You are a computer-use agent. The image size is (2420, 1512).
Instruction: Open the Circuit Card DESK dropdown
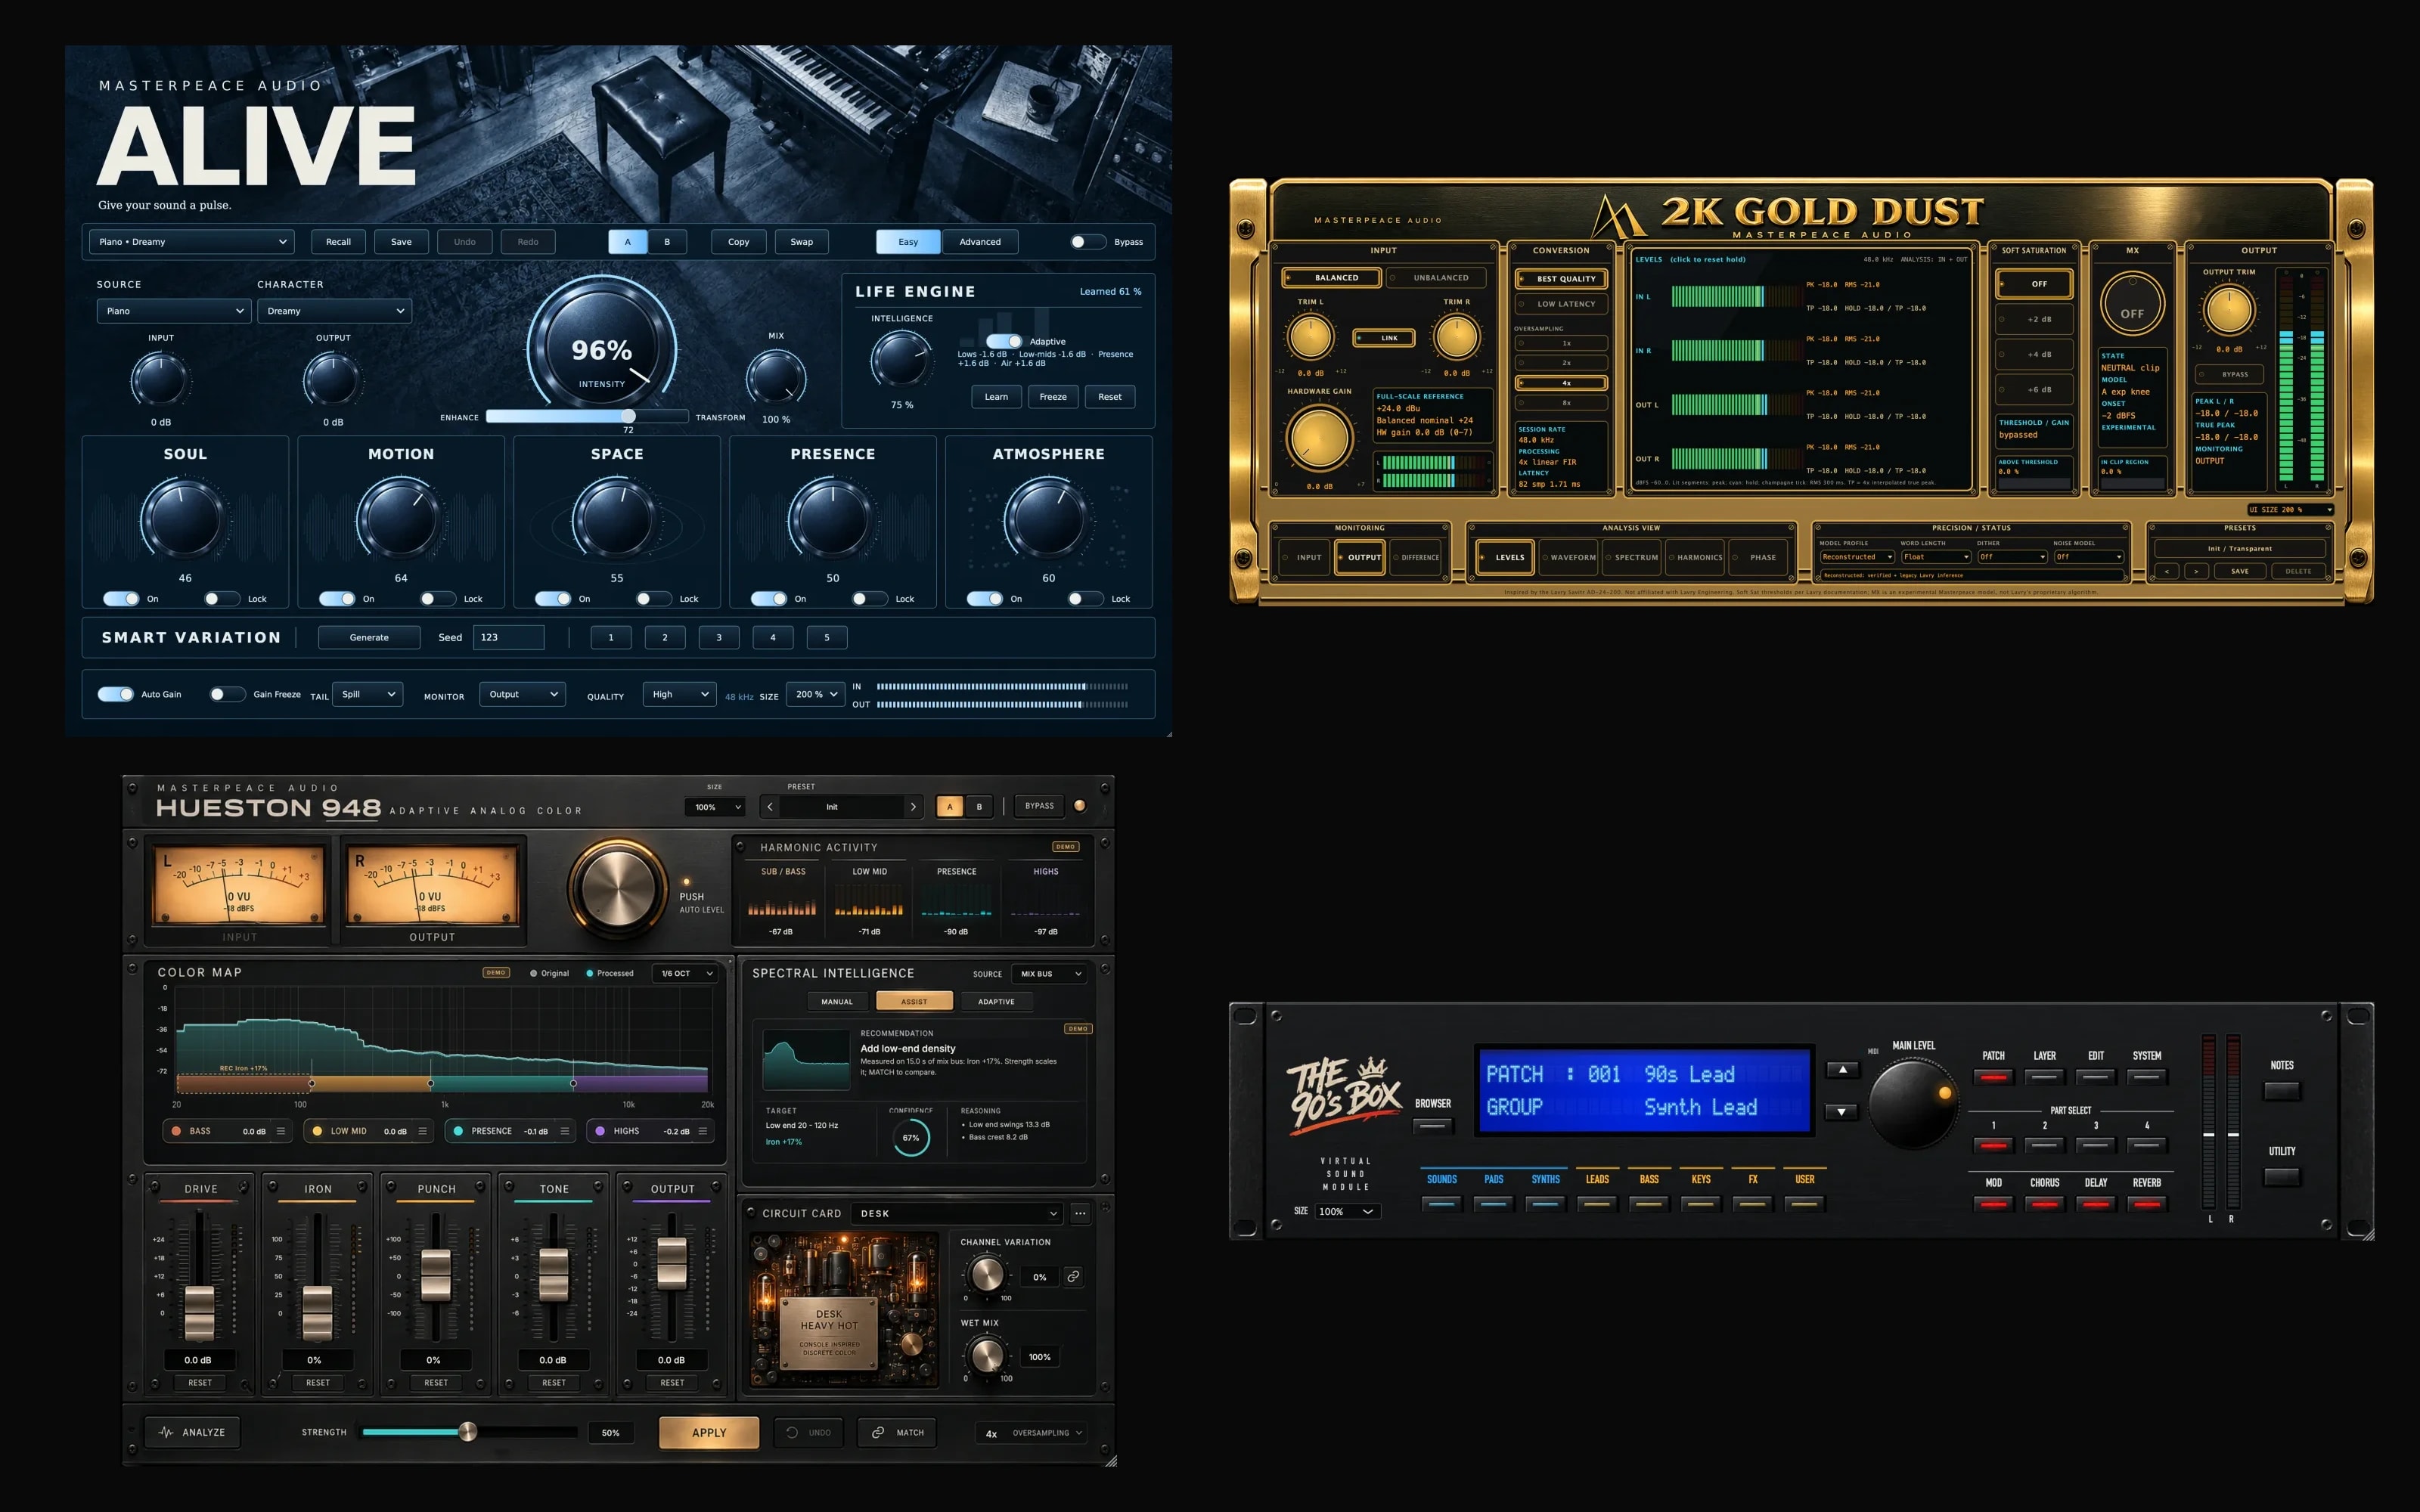click(x=957, y=1213)
